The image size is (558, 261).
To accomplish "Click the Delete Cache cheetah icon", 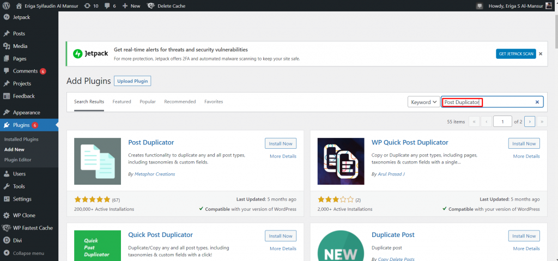I will pyautogui.click(x=151, y=6).
